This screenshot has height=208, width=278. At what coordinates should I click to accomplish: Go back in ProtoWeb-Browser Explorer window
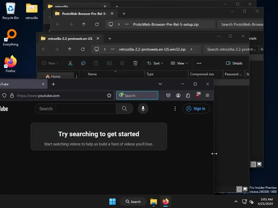point(58,24)
